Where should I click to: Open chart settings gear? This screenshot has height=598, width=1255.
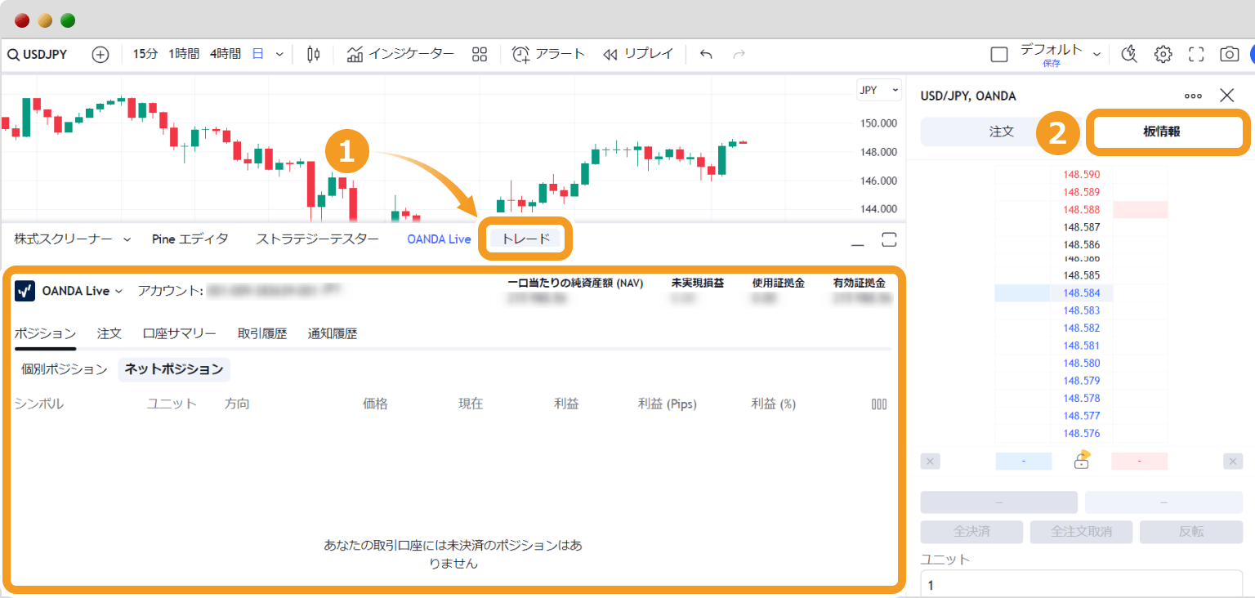click(1163, 55)
